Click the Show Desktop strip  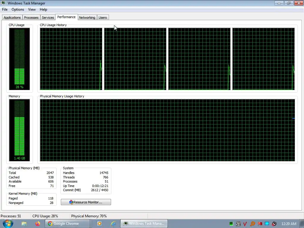(302, 224)
